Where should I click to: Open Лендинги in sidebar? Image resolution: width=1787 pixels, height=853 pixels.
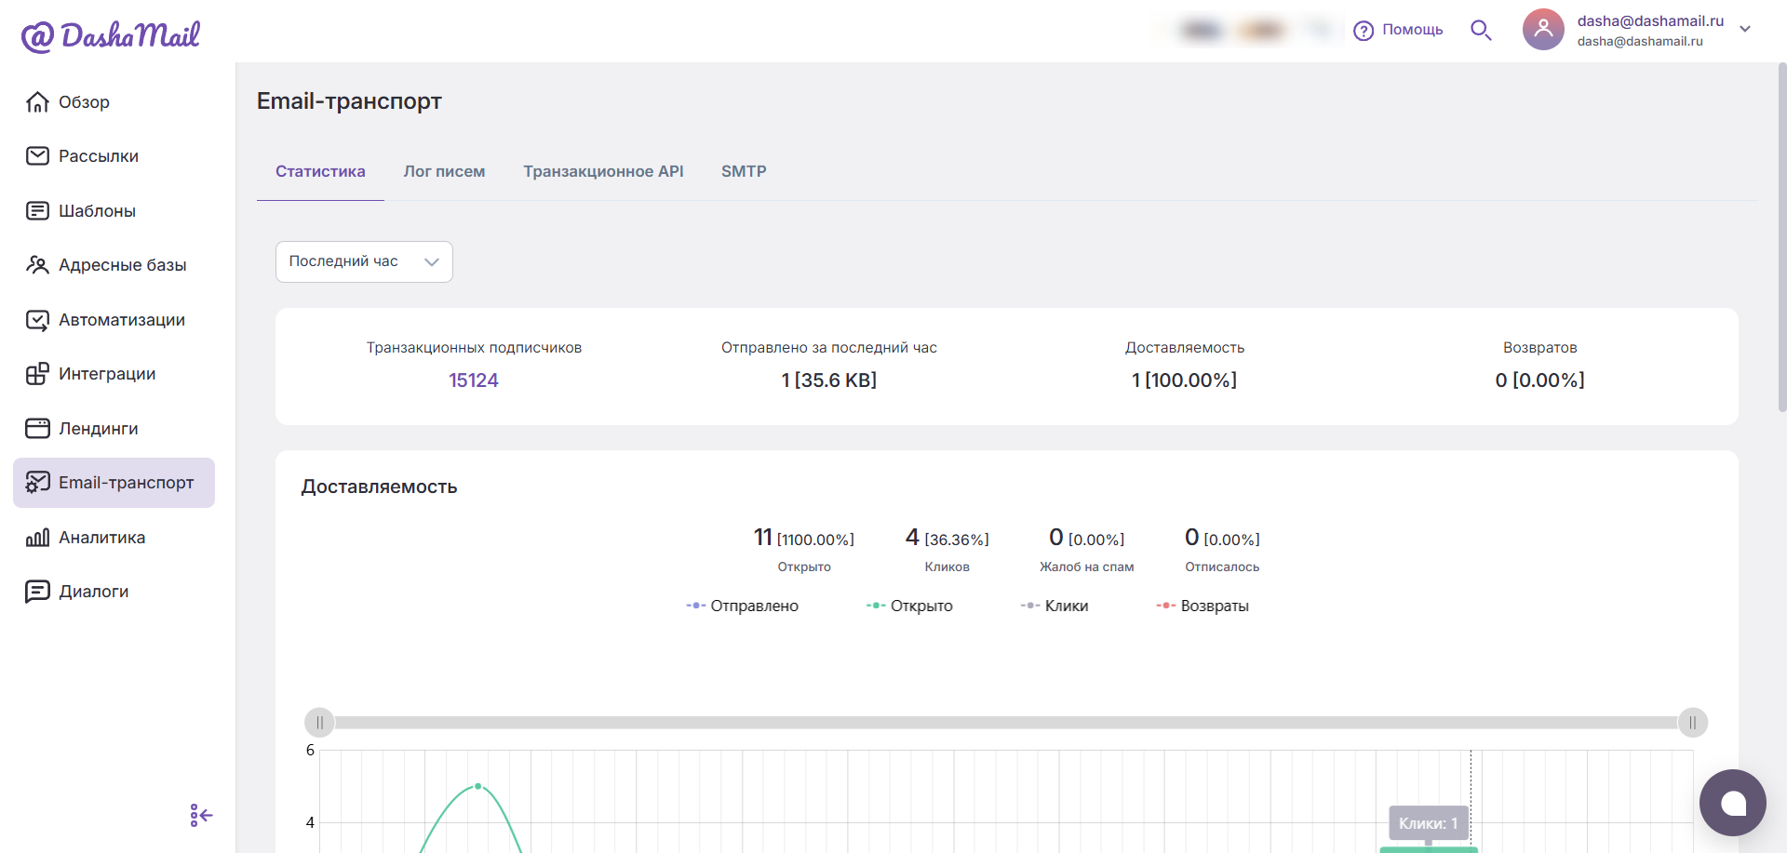coord(114,429)
